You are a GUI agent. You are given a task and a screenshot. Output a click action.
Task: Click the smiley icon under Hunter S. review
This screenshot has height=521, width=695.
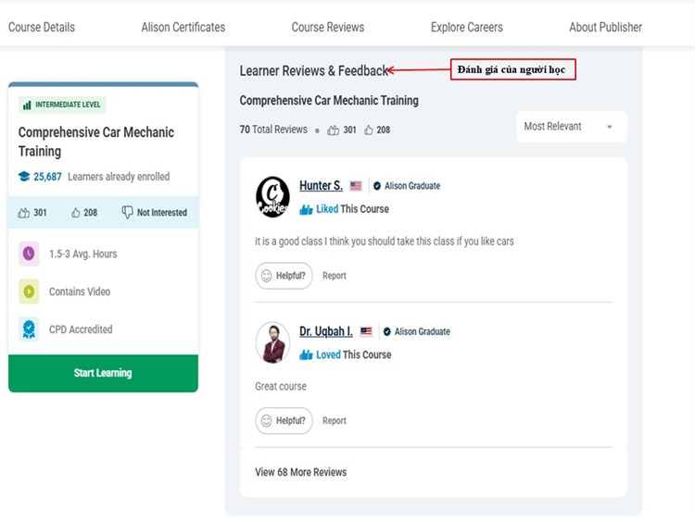click(266, 276)
